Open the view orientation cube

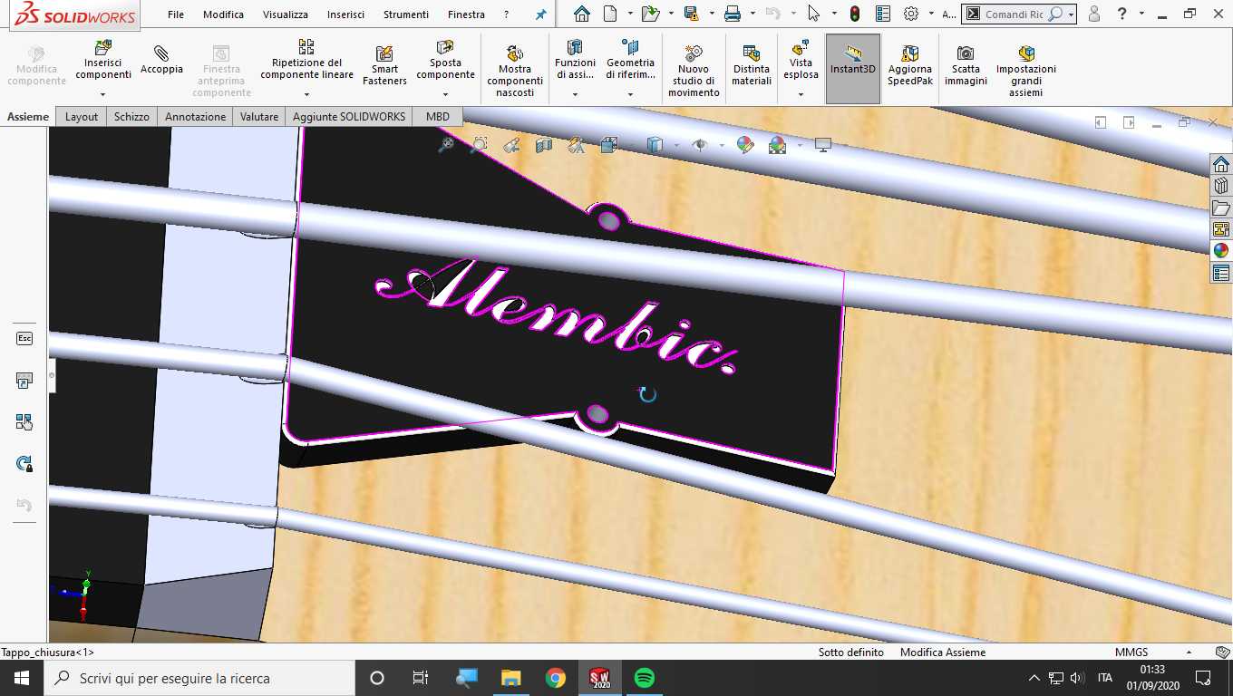click(608, 145)
